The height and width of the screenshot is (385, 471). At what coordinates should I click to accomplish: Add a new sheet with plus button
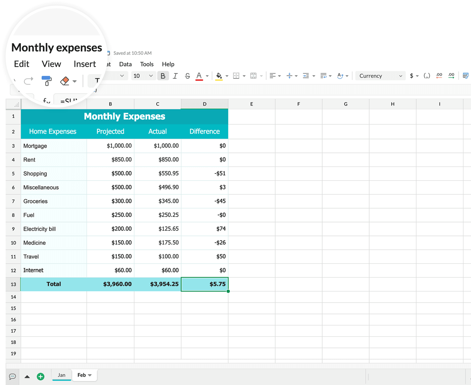pyautogui.click(x=40, y=376)
